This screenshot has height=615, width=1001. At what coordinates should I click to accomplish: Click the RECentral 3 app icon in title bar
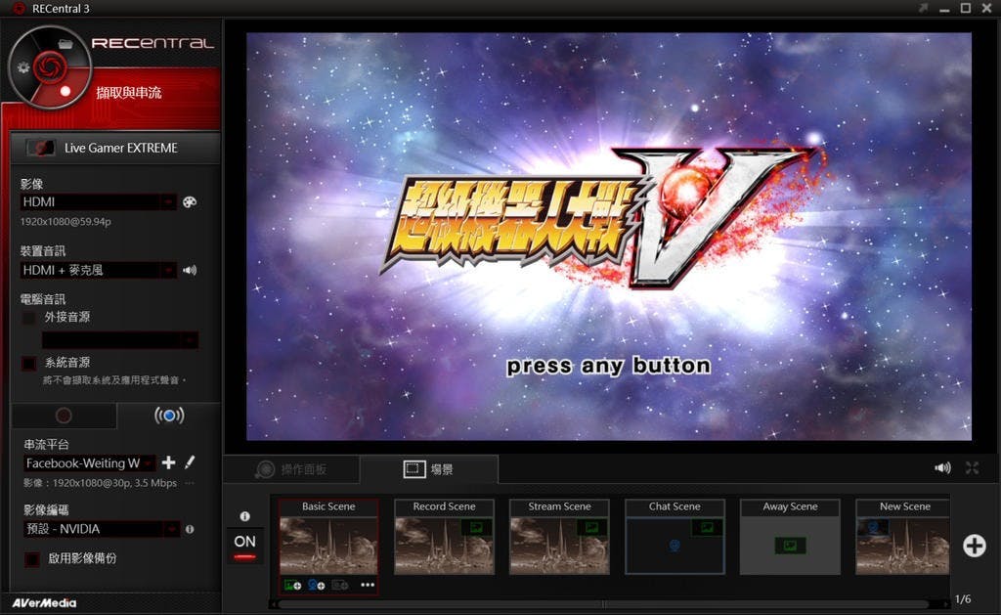pyautogui.click(x=20, y=8)
